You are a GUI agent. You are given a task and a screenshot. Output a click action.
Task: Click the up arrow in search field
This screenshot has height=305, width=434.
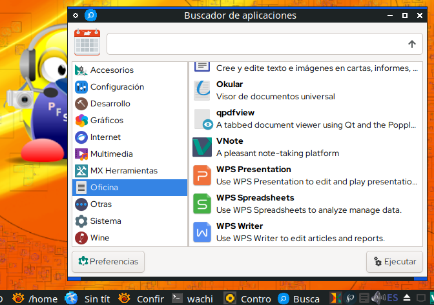click(x=412, y=44)
